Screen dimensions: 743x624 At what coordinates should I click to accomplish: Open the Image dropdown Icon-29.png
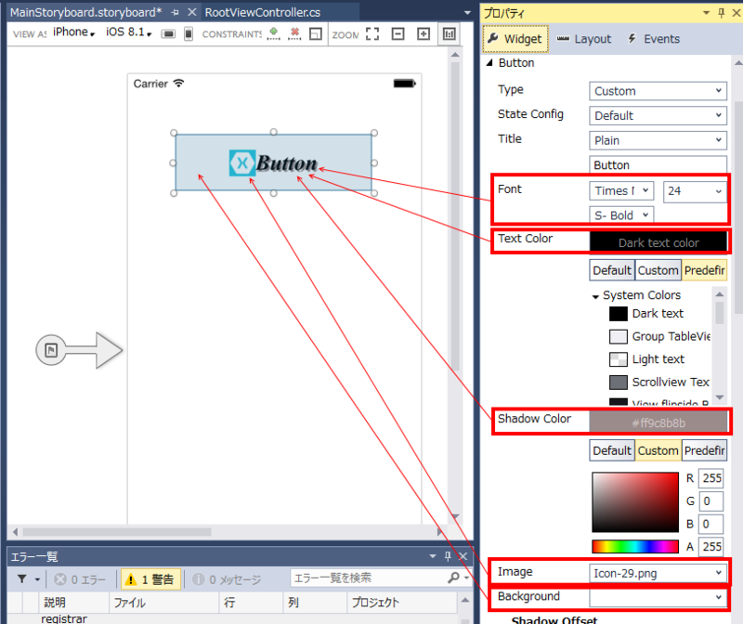pos(658,573)
